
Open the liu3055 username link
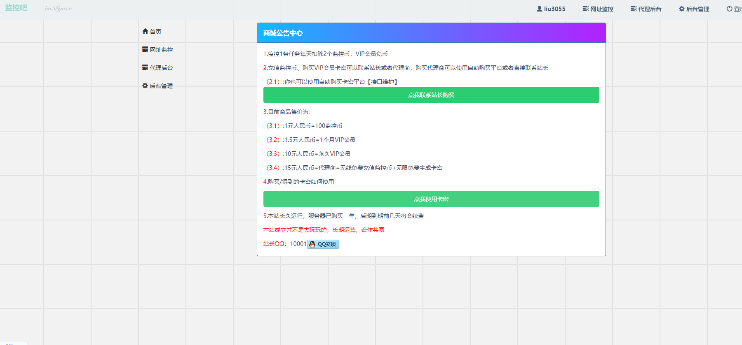click(x=554, y=9)
